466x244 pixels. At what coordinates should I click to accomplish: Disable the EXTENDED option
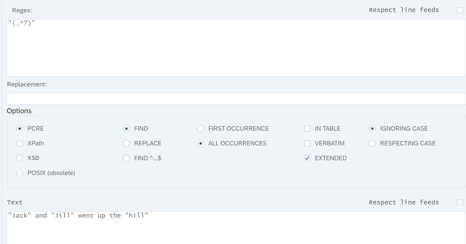[307, 158]
